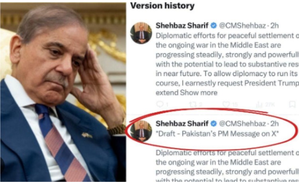The height and width of the screenshot is (182, 299).
Task: Open Shehbaz Sharif name on draft tweet
Action: (182, 124)
